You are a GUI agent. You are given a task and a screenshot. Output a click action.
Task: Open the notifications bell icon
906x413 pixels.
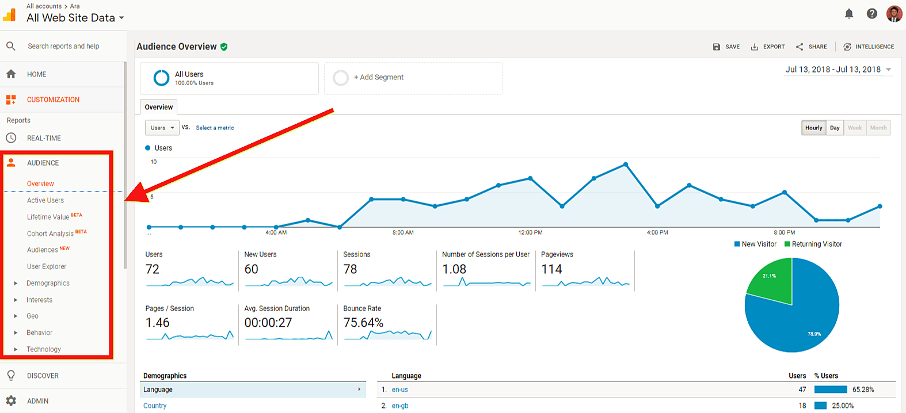(x=849, y=13)
